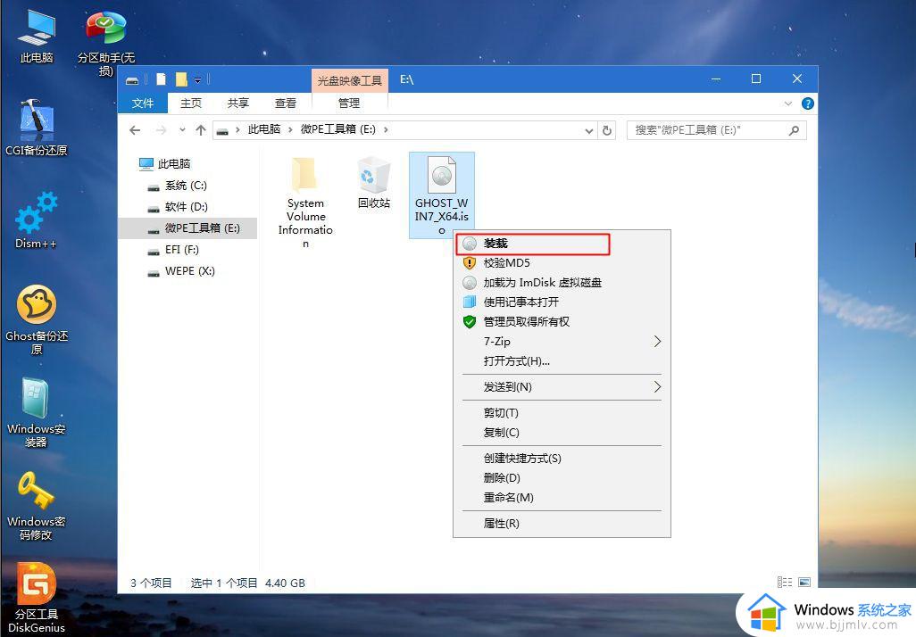Open 属性(R) from the context menu
916x637 pixels.
[x=562, y=524]
